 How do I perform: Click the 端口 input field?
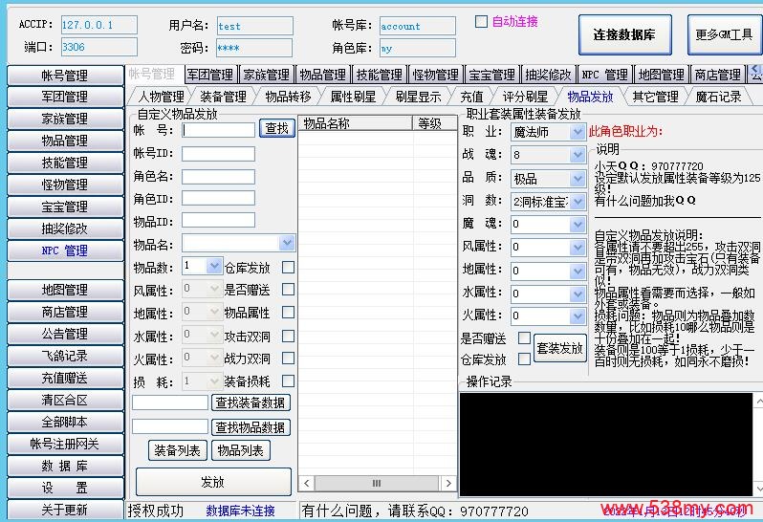tap(99, 47)
